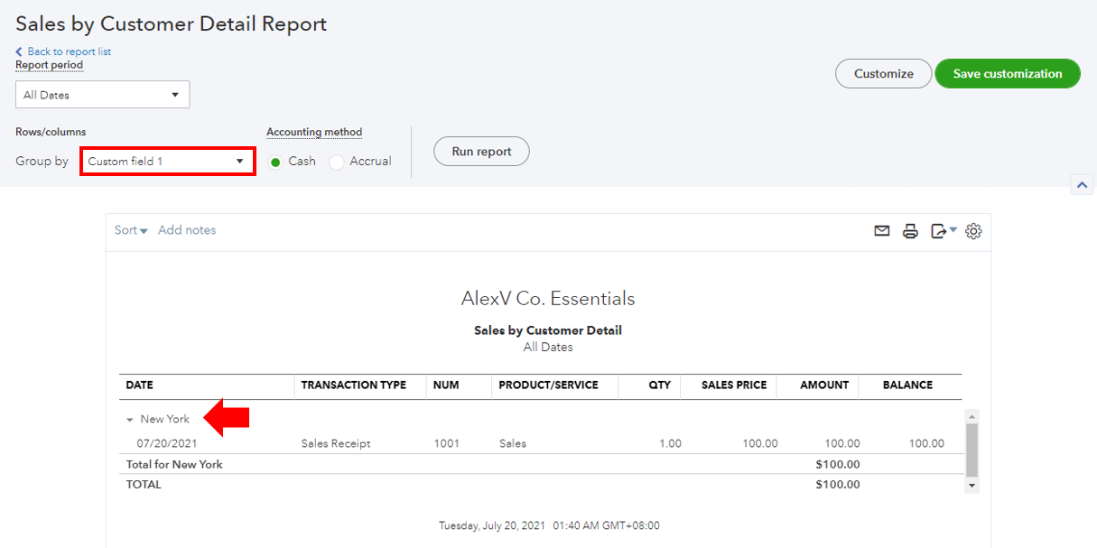Collapse the New York group
This screenshot has width=1097, height=548.
pos(129,419)
